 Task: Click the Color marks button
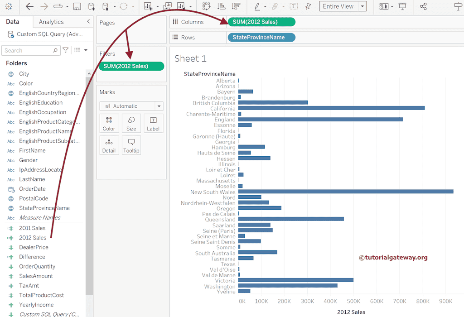pos(109,123)
